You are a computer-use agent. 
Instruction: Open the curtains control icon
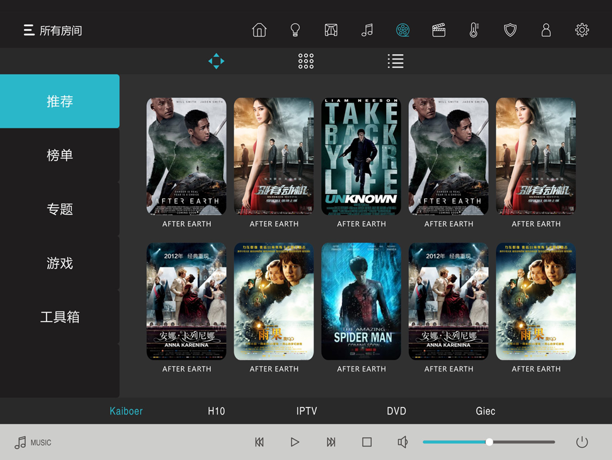click(331, 30)
